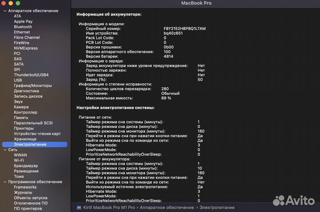
Task: Click Максимальная емкость label
Action: 109,98
